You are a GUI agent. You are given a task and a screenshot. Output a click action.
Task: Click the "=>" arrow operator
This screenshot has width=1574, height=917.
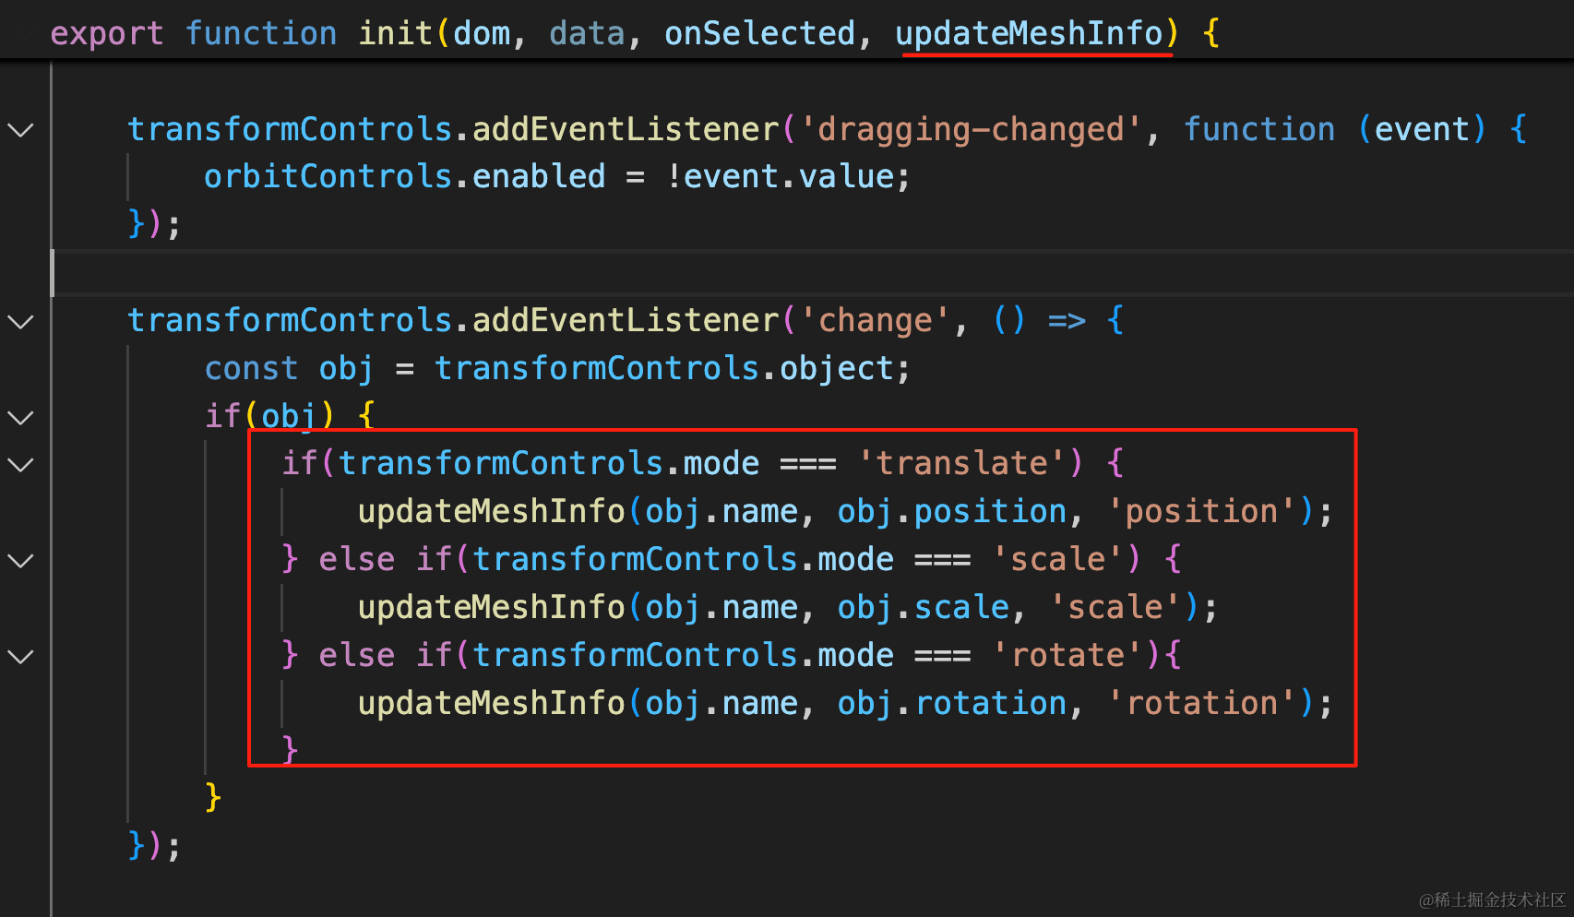click(1067, 321)
